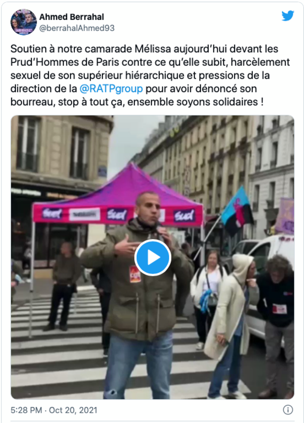
Task: Click the info circle icon beside the date
Action: click(288, 410)
